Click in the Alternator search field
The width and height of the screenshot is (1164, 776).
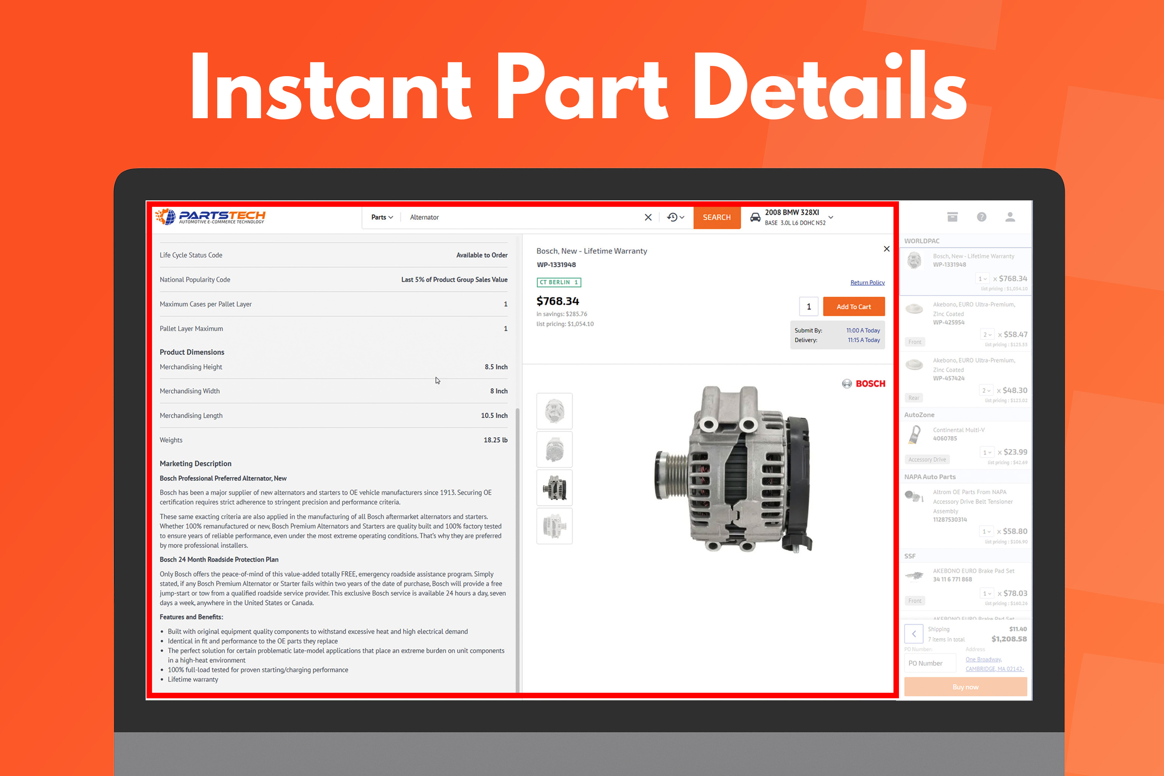[522, 217]
